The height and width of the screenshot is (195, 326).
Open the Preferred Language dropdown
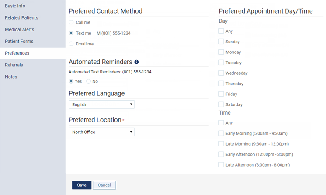(x=101, y=104)
